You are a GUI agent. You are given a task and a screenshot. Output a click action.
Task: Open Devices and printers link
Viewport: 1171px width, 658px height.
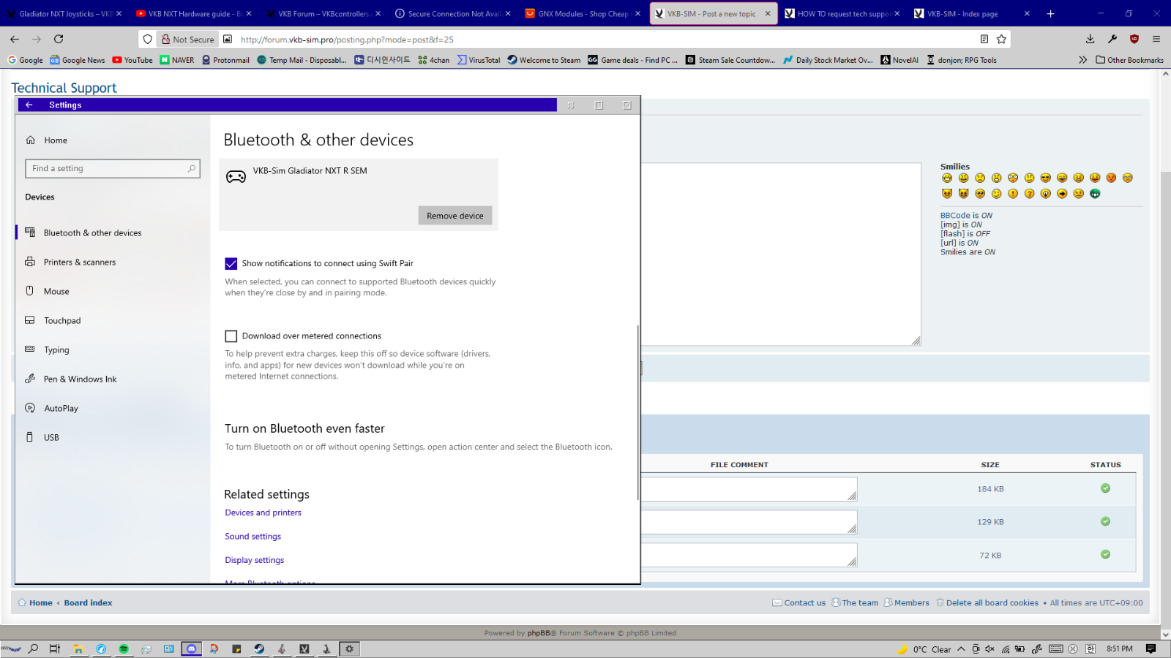[x=263, y=513]
